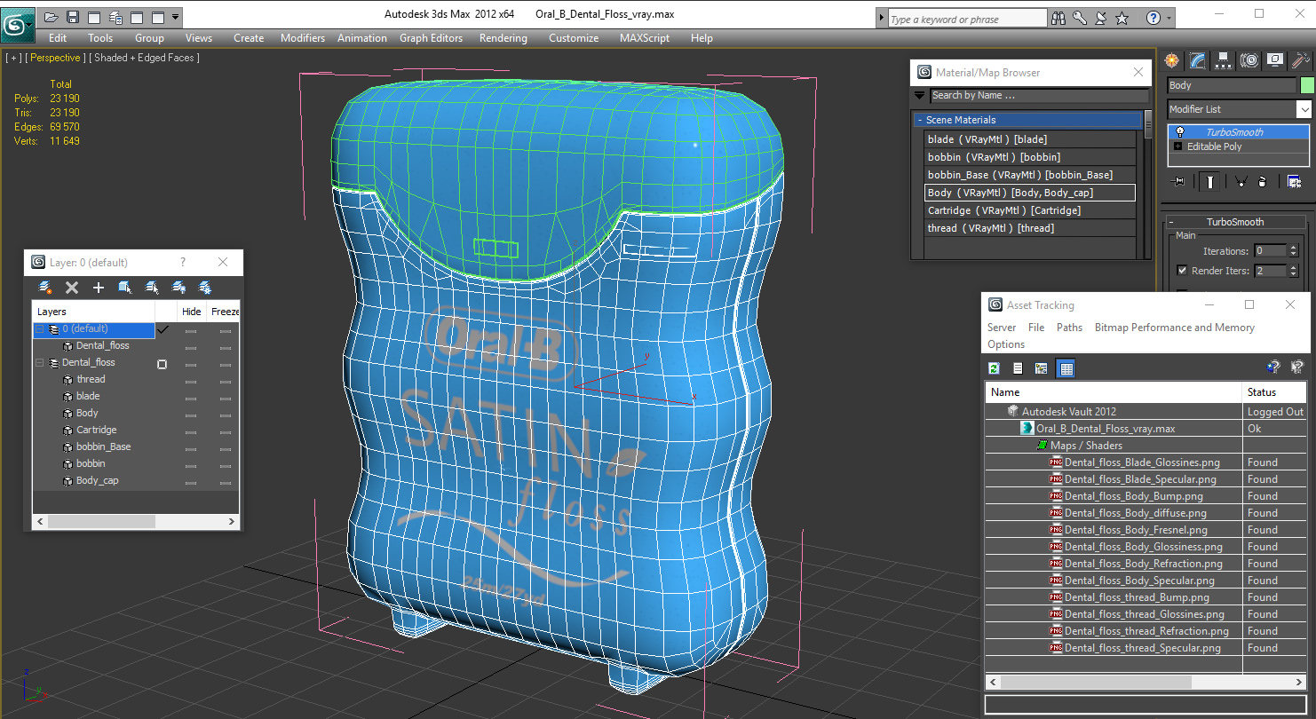This screenshot has height=719, width=1316.
Task: Open Bitmap Performance and Memory menu
Action: coord(1174,328)
